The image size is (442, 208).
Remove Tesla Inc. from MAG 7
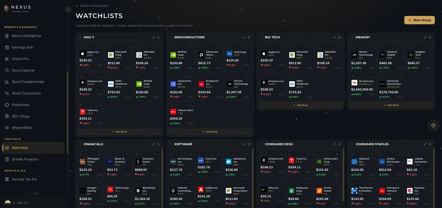tap(101, 106)
